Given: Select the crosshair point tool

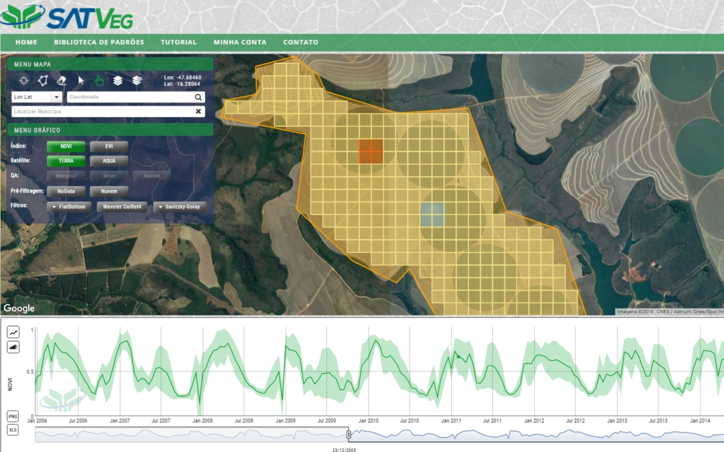Looking at the screenshot, I should [x=24, y=80].
